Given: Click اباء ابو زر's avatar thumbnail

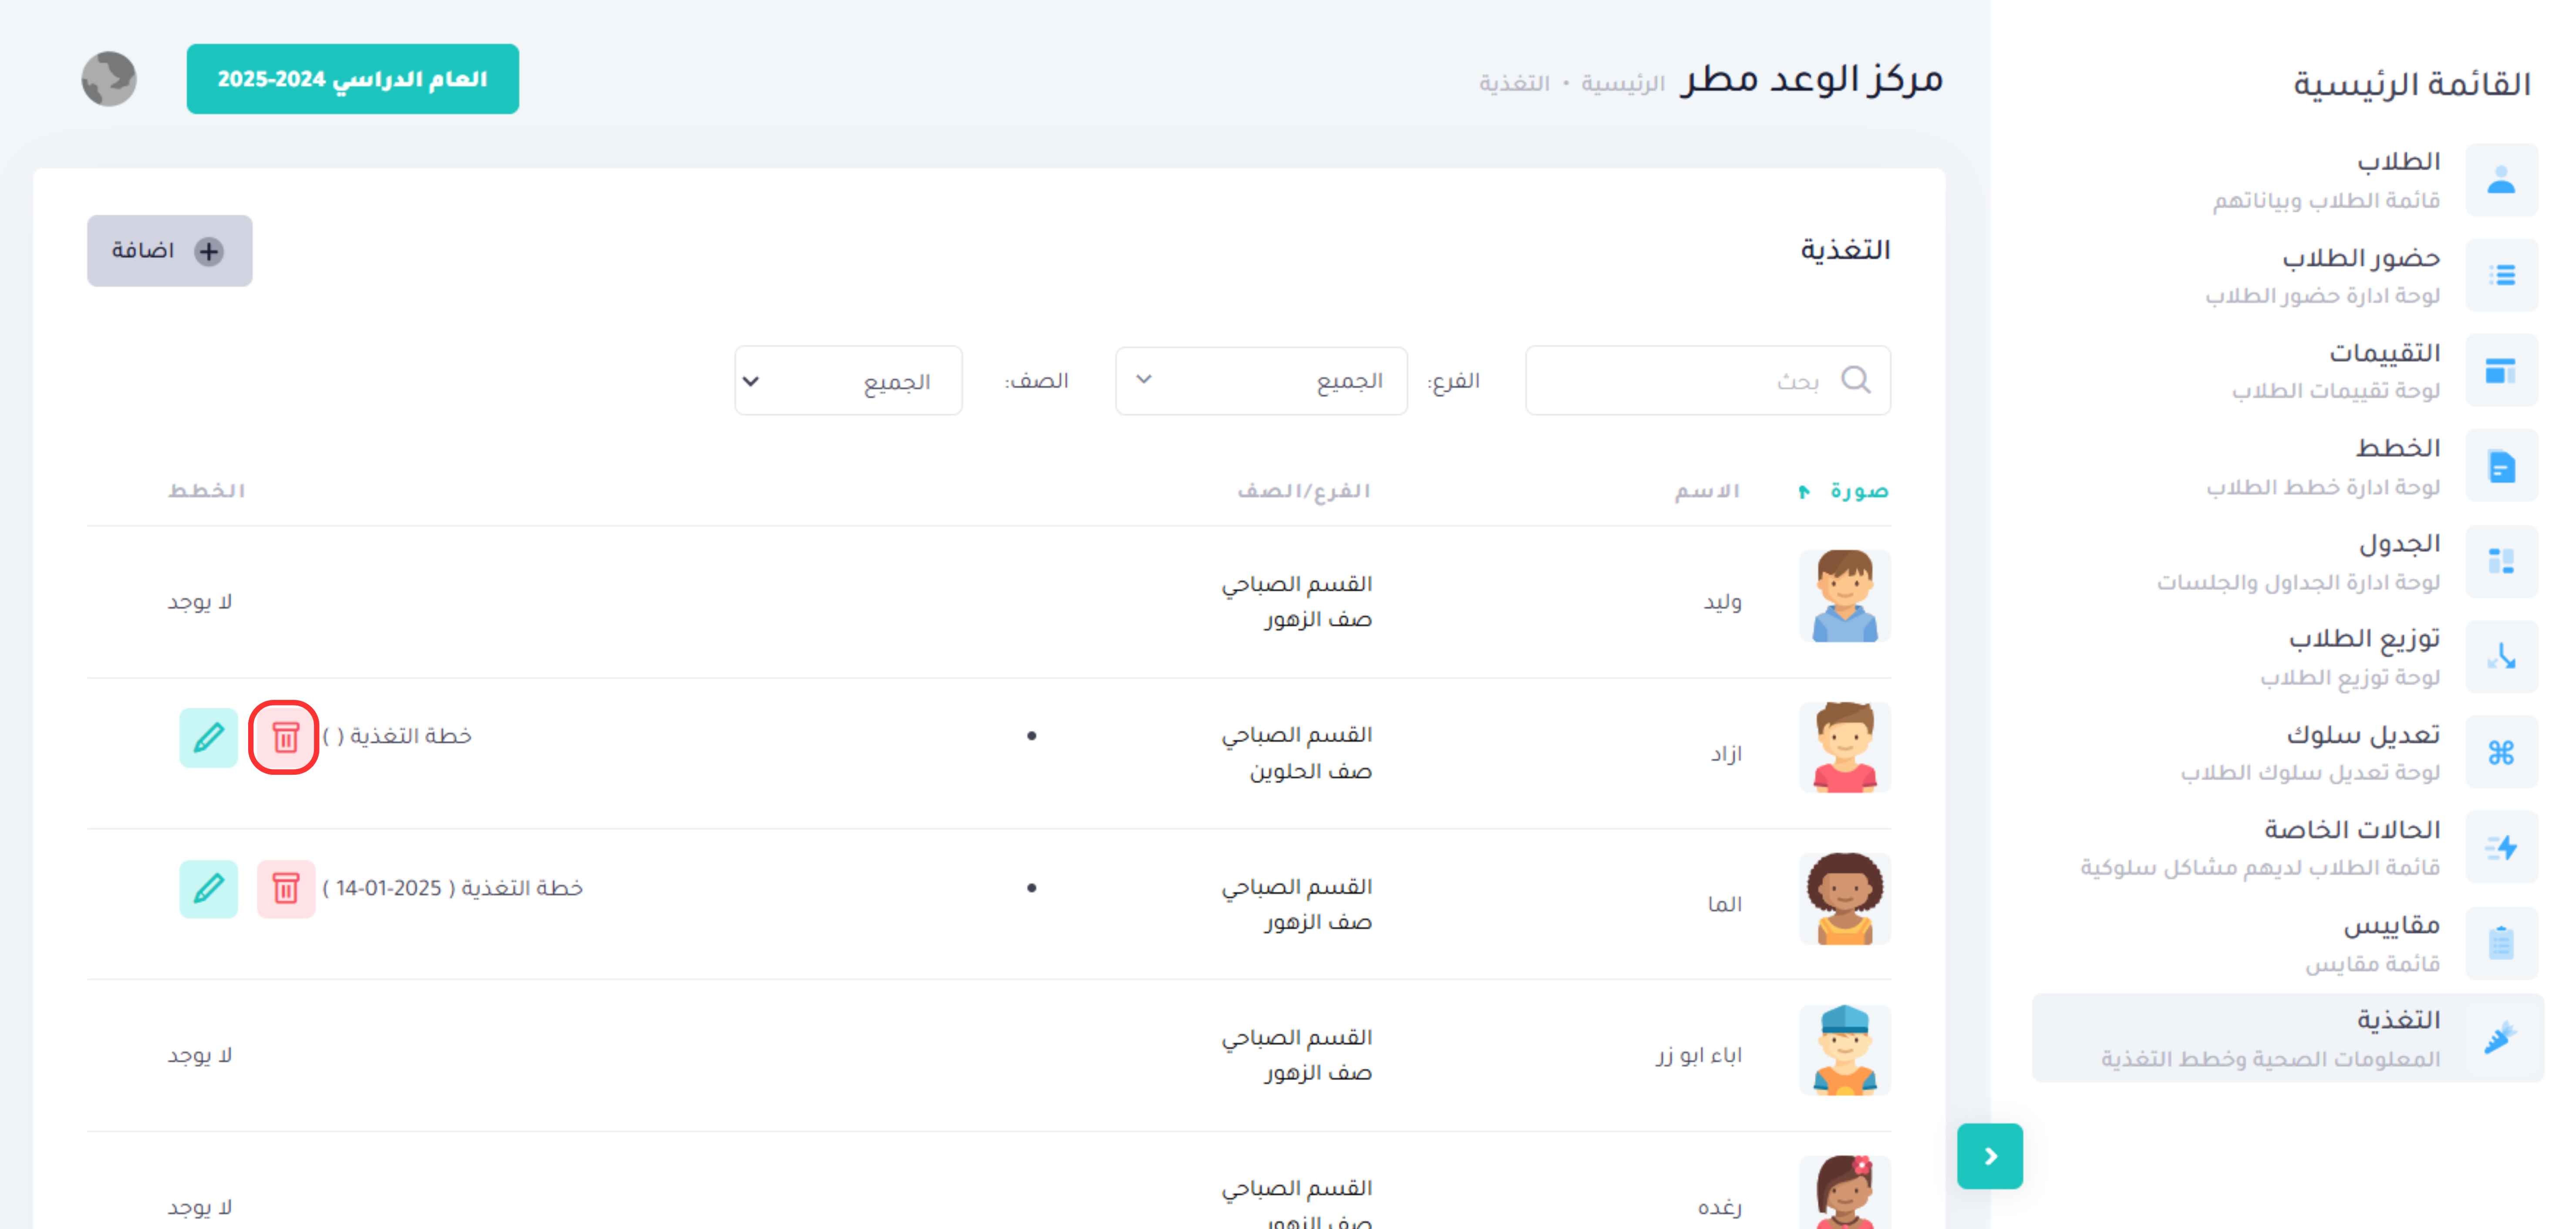Looking at the screenshot, I should pyautogui.click(x=1844, y=1051).
